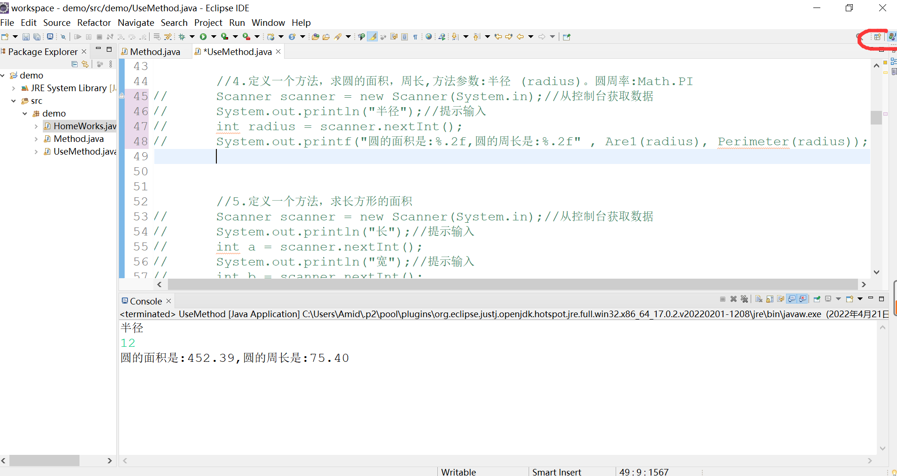Remove All Terminated Launches in Console
This screenshot has height=476, width=897.
(x=744, y=299)
